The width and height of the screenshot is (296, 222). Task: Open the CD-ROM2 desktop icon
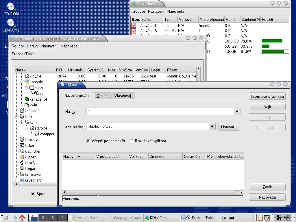[11, 23]
